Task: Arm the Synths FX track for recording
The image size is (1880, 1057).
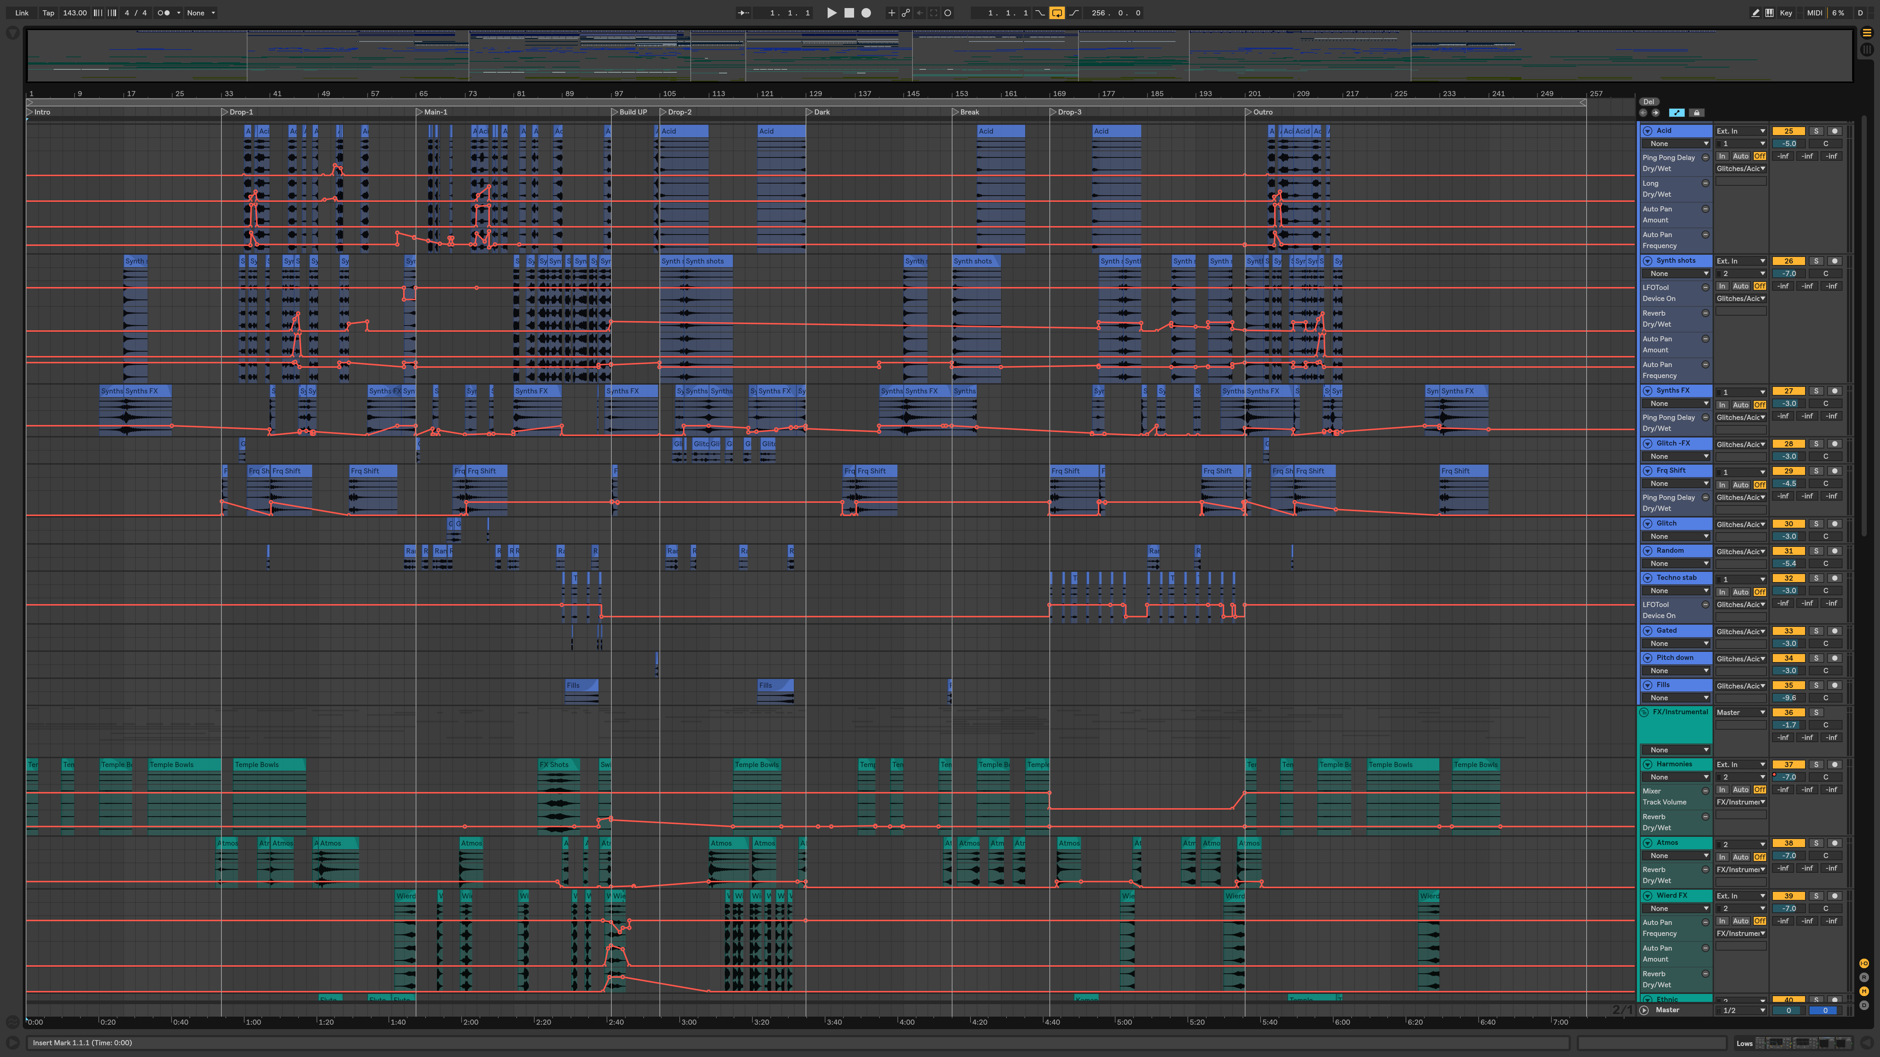Action: [x=1834, y=391]
